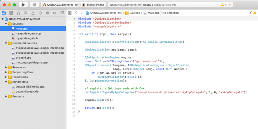The width and height of the screenshot is (258, 129).
Task: Select the QtiOSAVAudioPlayerTest scheme
Action: (x=60, y=5)
